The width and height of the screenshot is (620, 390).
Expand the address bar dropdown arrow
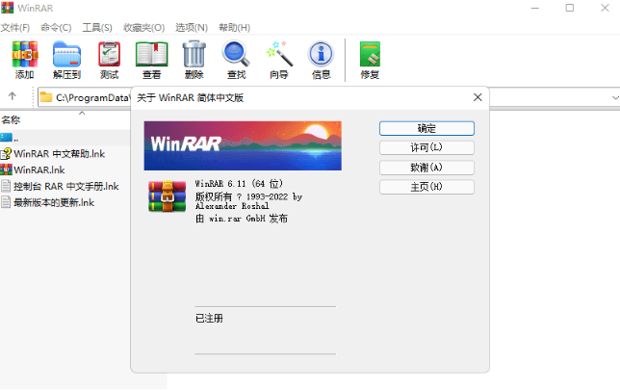point(615,97)
